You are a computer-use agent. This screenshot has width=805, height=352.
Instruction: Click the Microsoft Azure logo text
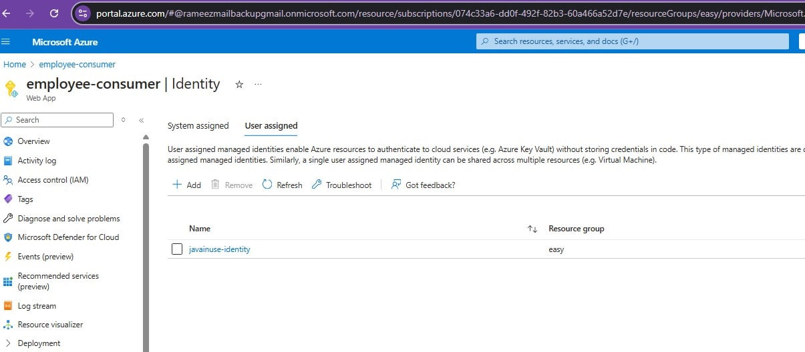65,42
